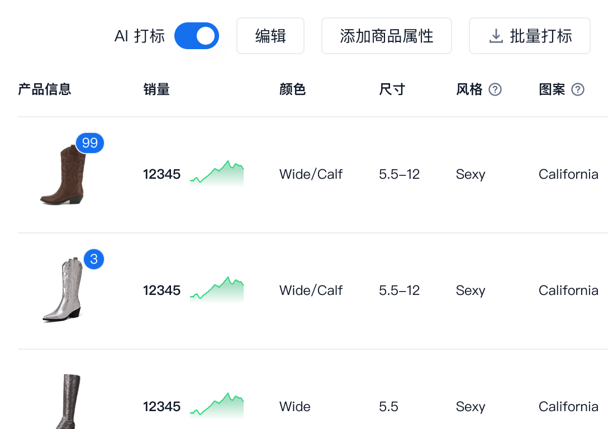The image size is (608, 429).
Task: Click the sales trend chart in second row
Action: (x=217, y=289)
